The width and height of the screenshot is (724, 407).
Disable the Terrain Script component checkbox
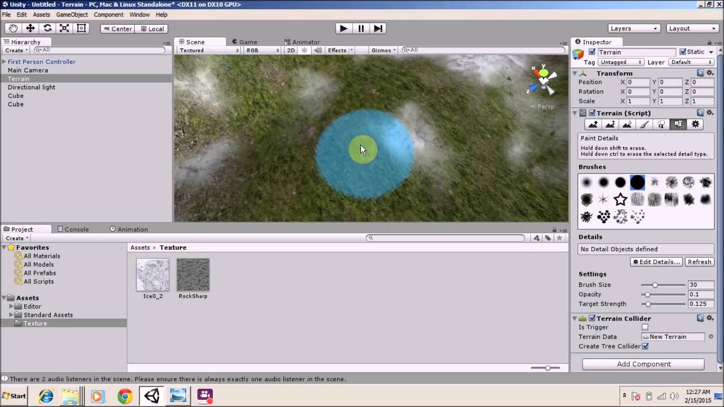[x=592, y=113]
